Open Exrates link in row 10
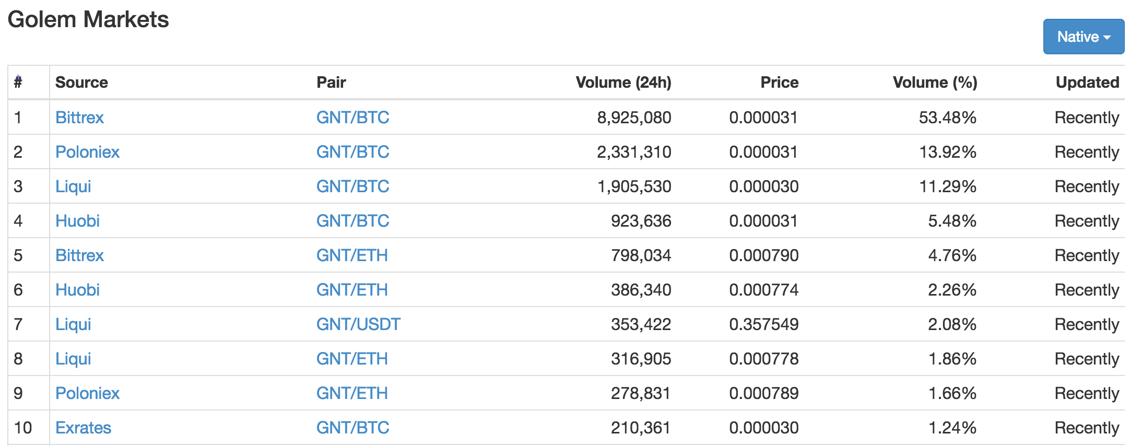The height and width of the screenshot is (446, 1130). (83, 427)
